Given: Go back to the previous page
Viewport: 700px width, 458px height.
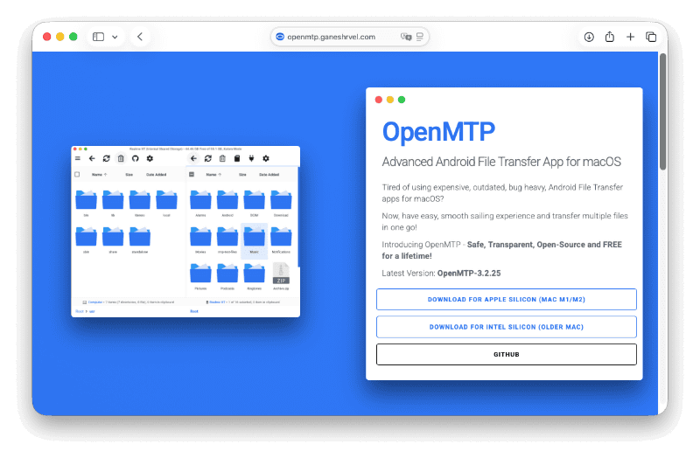Looking at the screenshot, I should (x=140, y=37).
